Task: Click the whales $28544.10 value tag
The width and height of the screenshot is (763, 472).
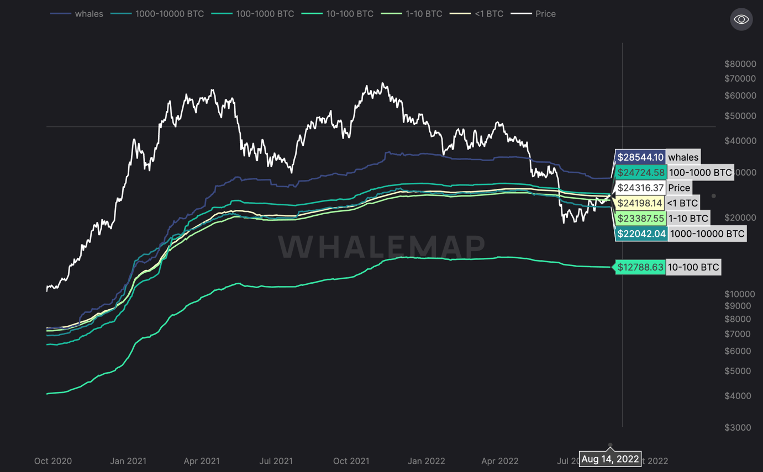Action: click(640, 157)
